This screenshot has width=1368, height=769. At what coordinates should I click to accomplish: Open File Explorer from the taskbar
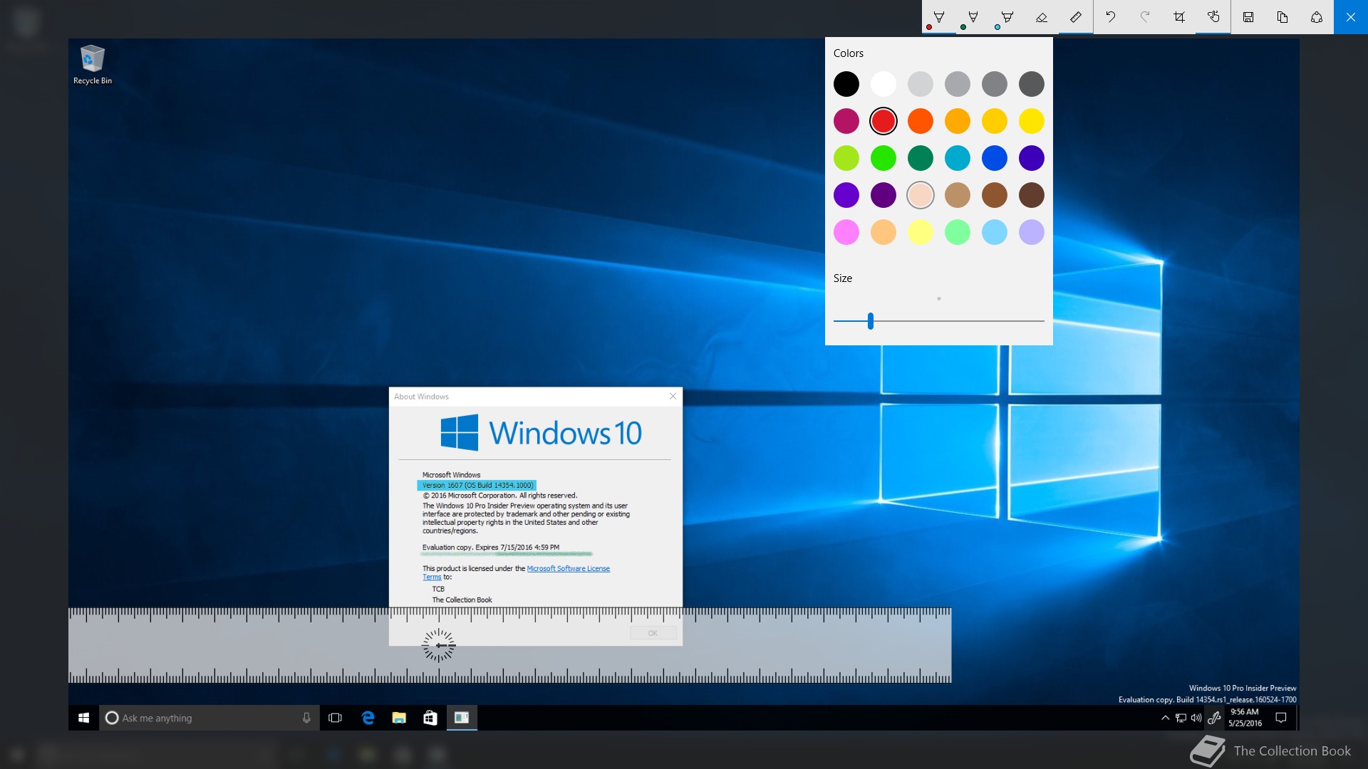point(399,718)
